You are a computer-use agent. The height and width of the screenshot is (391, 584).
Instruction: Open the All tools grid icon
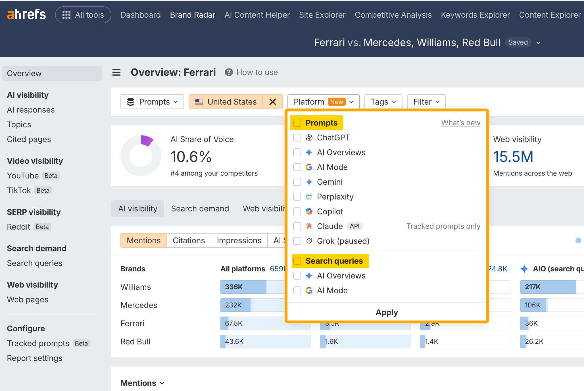pyautogui.click(x=66, y=15)
